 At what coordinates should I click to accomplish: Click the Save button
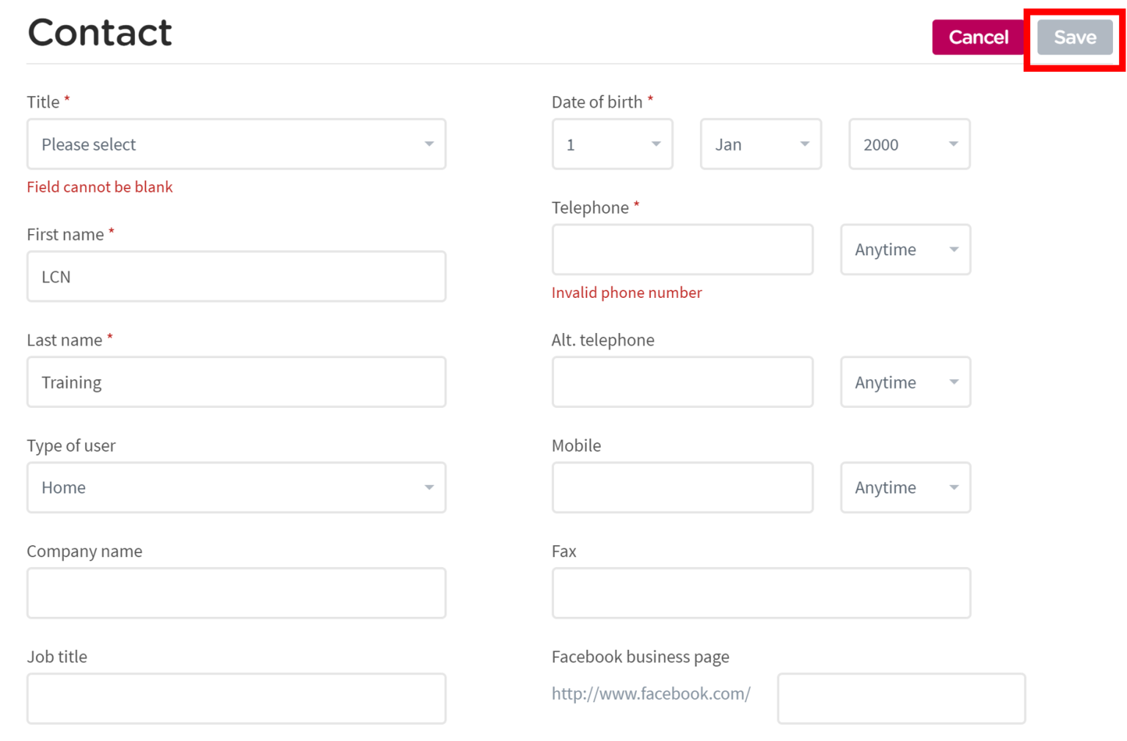pos(1073,37)
